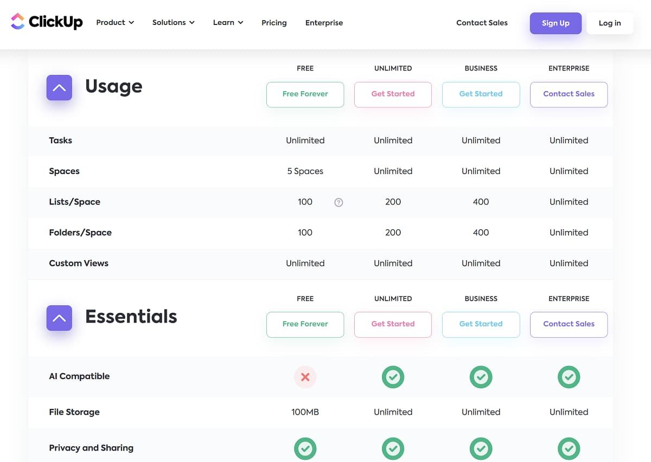
Task: Click Get Started for the Unlimited plan
Action: click(x=393, y=94)
